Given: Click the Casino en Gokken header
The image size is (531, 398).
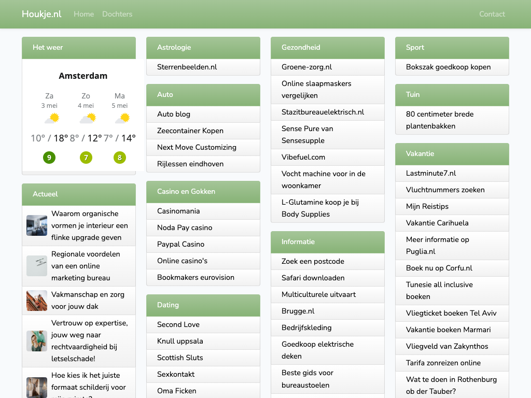Looking at the screenshot, I should (203, 192).
